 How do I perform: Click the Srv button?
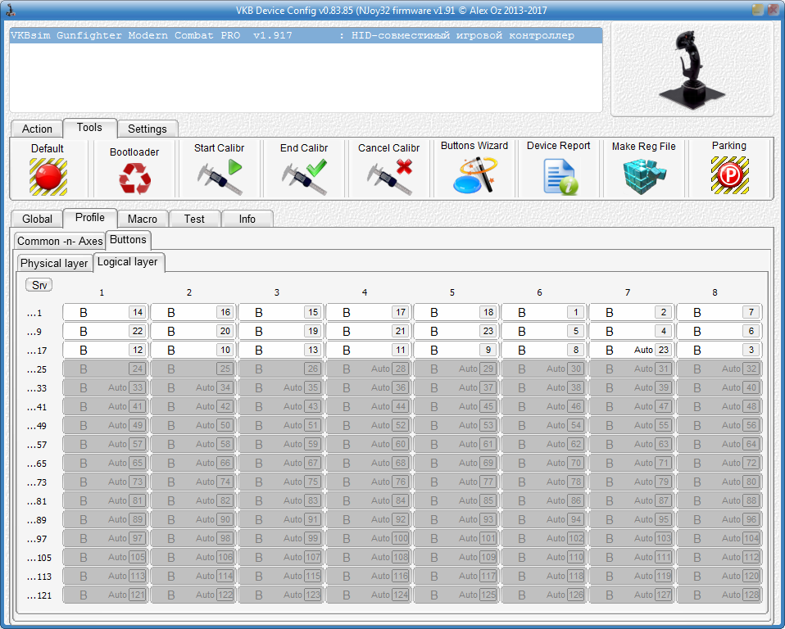[39, 285]
